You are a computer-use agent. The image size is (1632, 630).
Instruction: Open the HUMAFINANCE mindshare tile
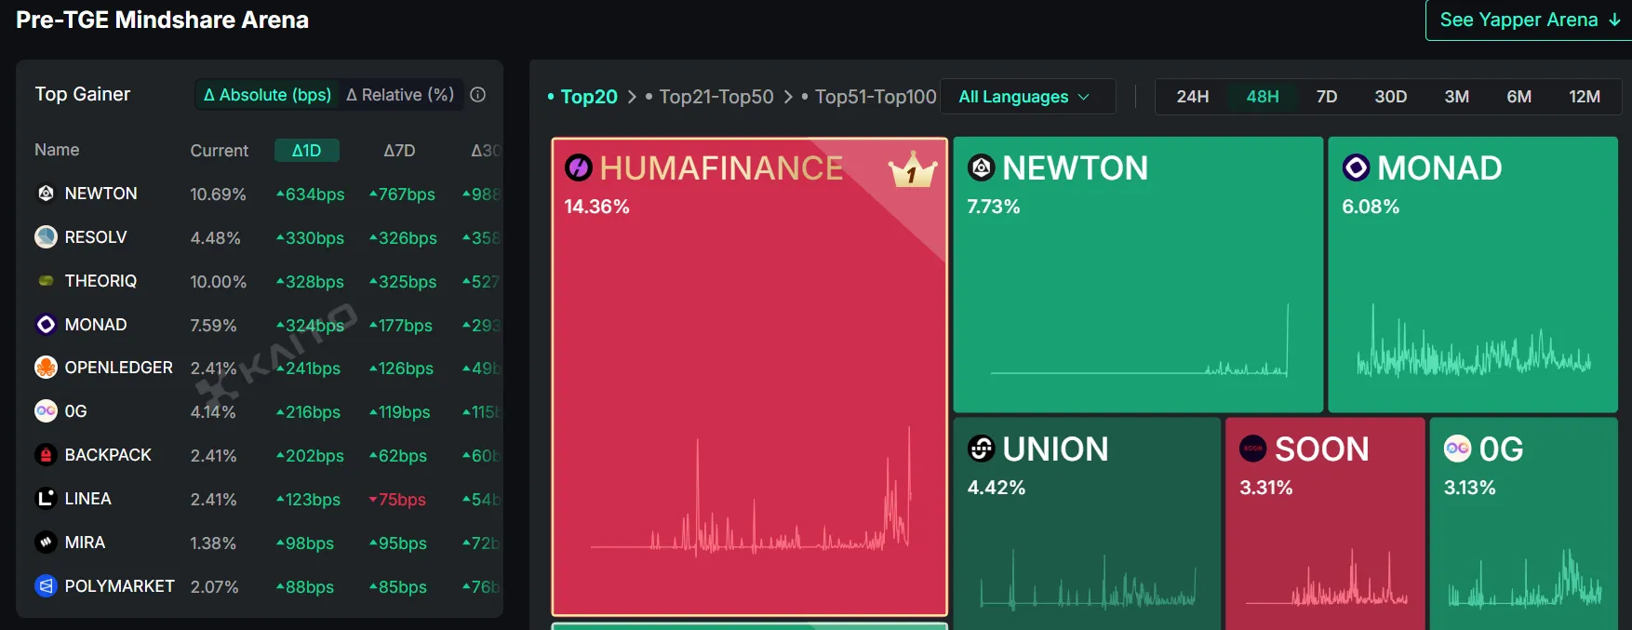(749, 377)
